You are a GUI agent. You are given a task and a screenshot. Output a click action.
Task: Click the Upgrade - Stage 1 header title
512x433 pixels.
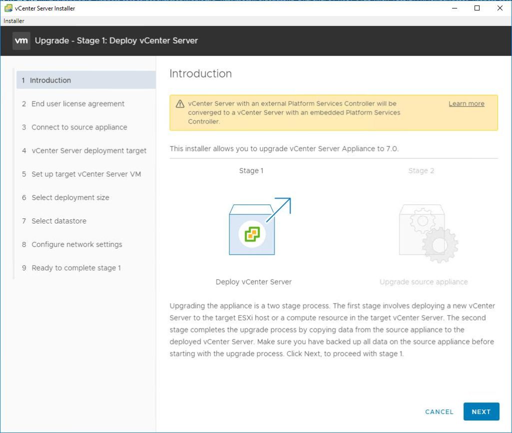point(116,41)
